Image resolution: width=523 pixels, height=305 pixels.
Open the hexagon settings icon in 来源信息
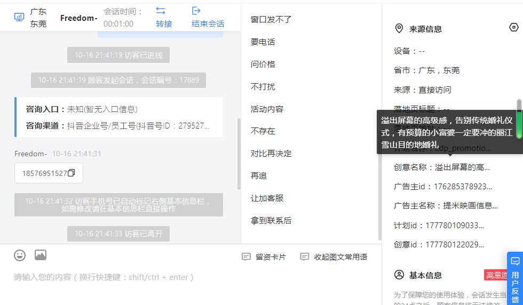514,27
